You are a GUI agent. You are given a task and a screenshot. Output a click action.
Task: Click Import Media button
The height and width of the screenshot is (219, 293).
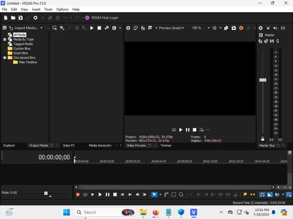point(24,28)
